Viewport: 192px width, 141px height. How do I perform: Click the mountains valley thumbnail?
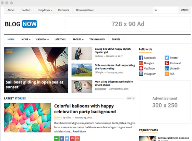82,70
